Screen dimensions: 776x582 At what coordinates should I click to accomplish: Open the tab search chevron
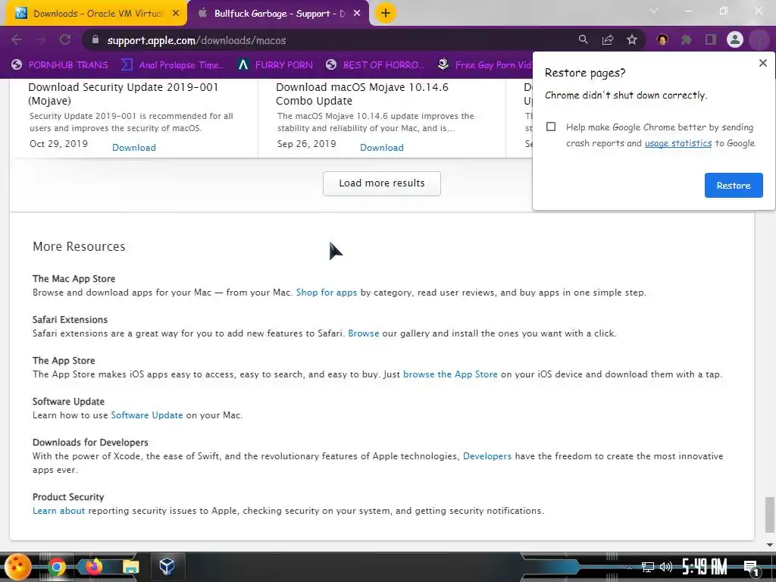tap(654, 11)
